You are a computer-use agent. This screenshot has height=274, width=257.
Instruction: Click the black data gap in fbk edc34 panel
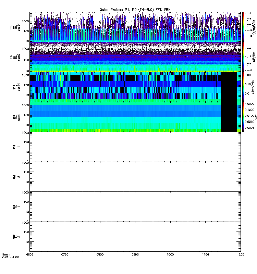[x=230, y=87]
